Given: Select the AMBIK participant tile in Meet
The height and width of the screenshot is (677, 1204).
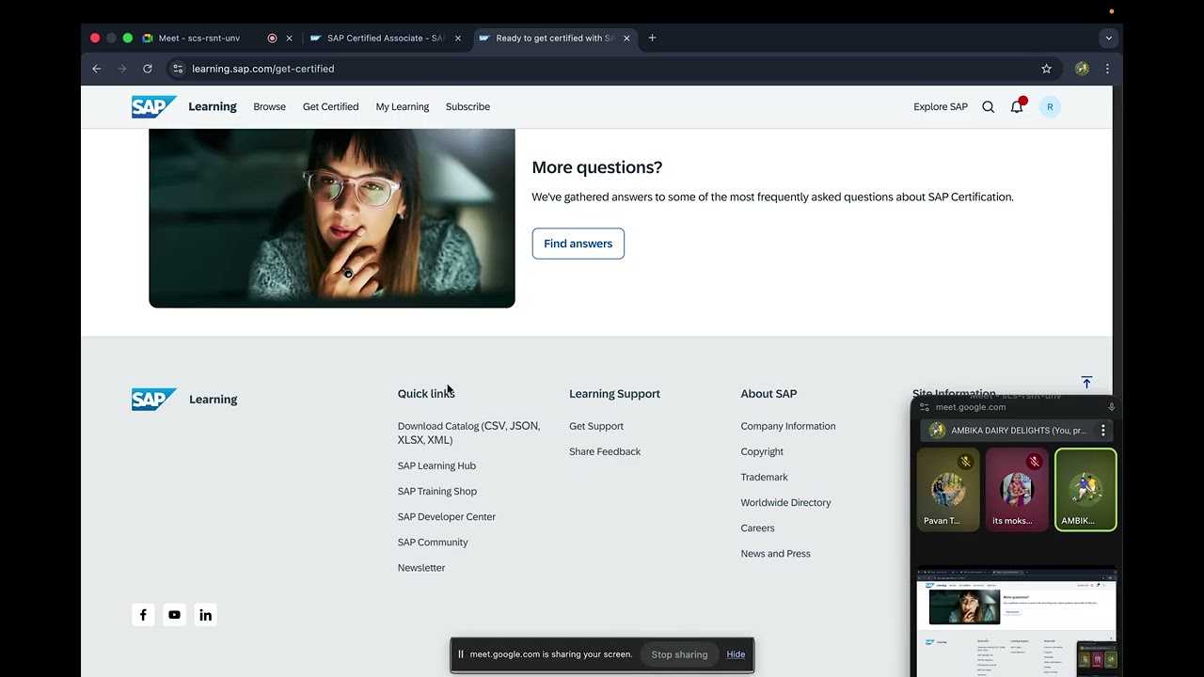Looking at the screenshot, I should [1085, 490].
